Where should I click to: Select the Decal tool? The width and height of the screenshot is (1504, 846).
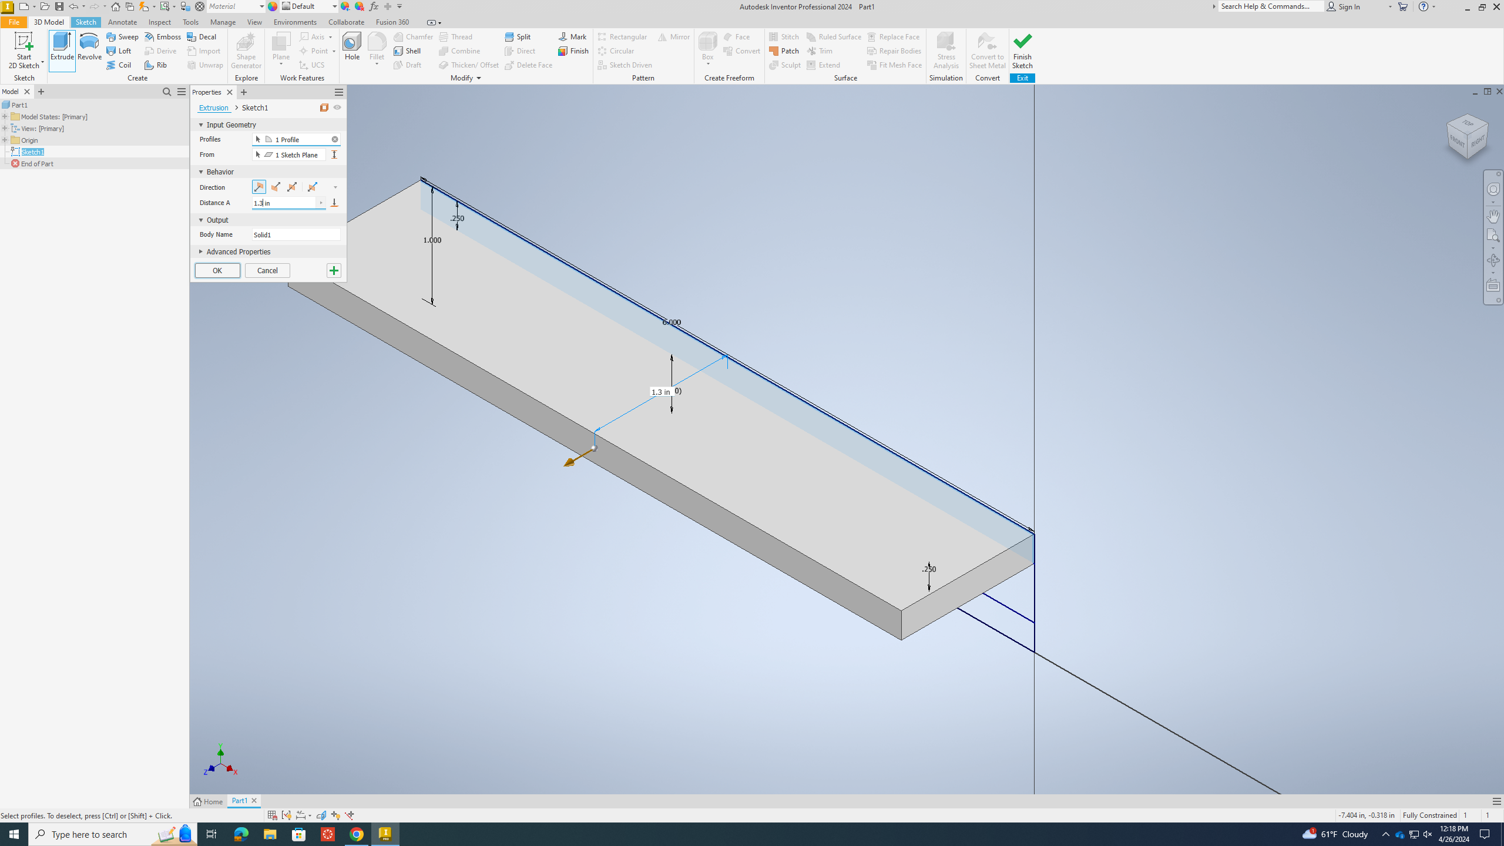[202, 36]
